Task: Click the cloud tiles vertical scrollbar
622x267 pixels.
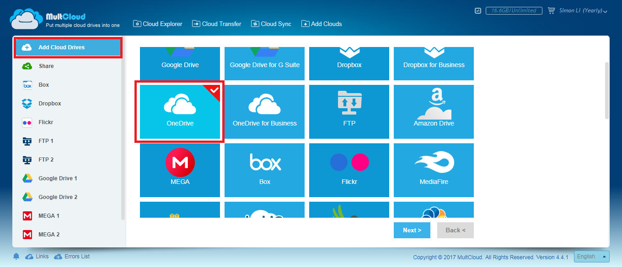Action: coord(607,90)
